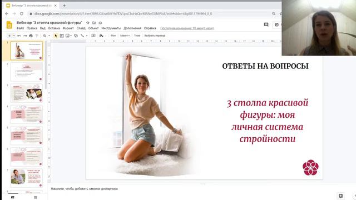Select the Paint format tool

coord(37,36)
